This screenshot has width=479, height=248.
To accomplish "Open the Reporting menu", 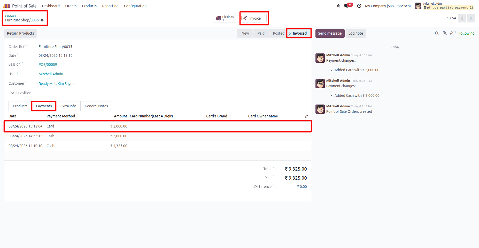I will point(110,6).
